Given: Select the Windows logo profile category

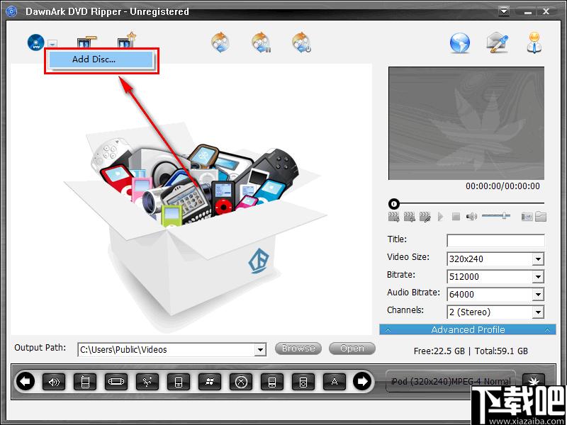Looking at the screenshot, I should click(x=210, y=382).
